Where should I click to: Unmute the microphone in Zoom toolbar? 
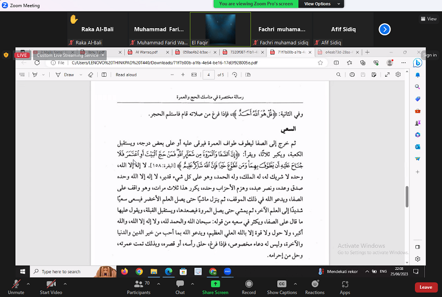point(16,287)
